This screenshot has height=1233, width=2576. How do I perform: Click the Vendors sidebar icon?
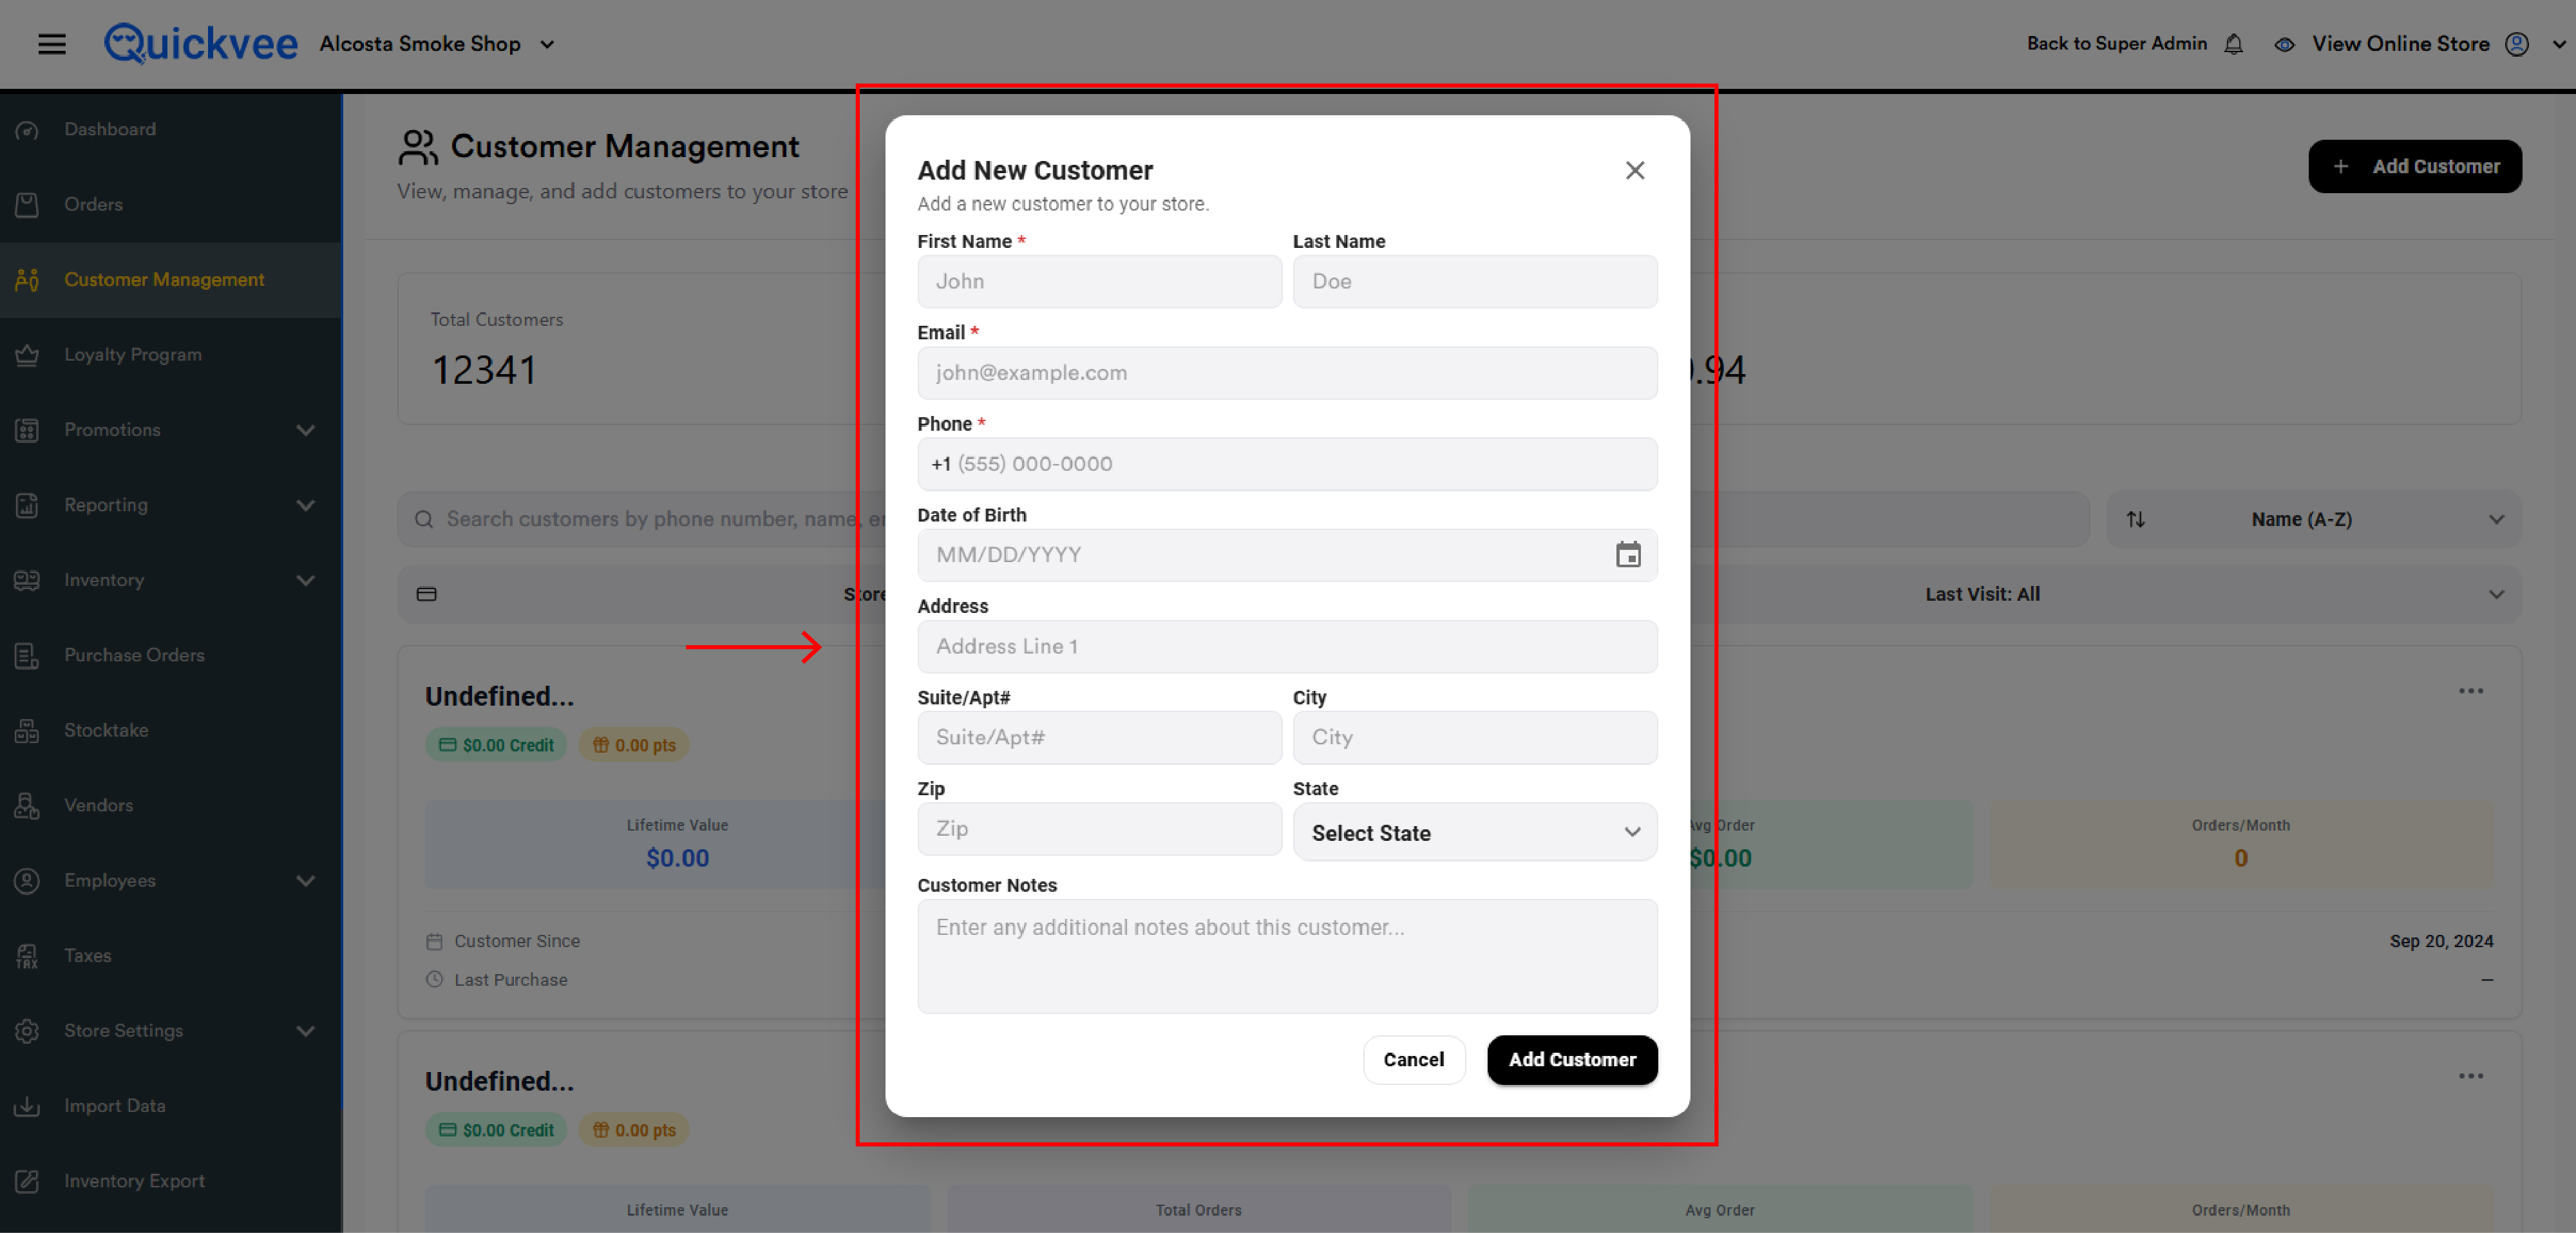(27, 805)
